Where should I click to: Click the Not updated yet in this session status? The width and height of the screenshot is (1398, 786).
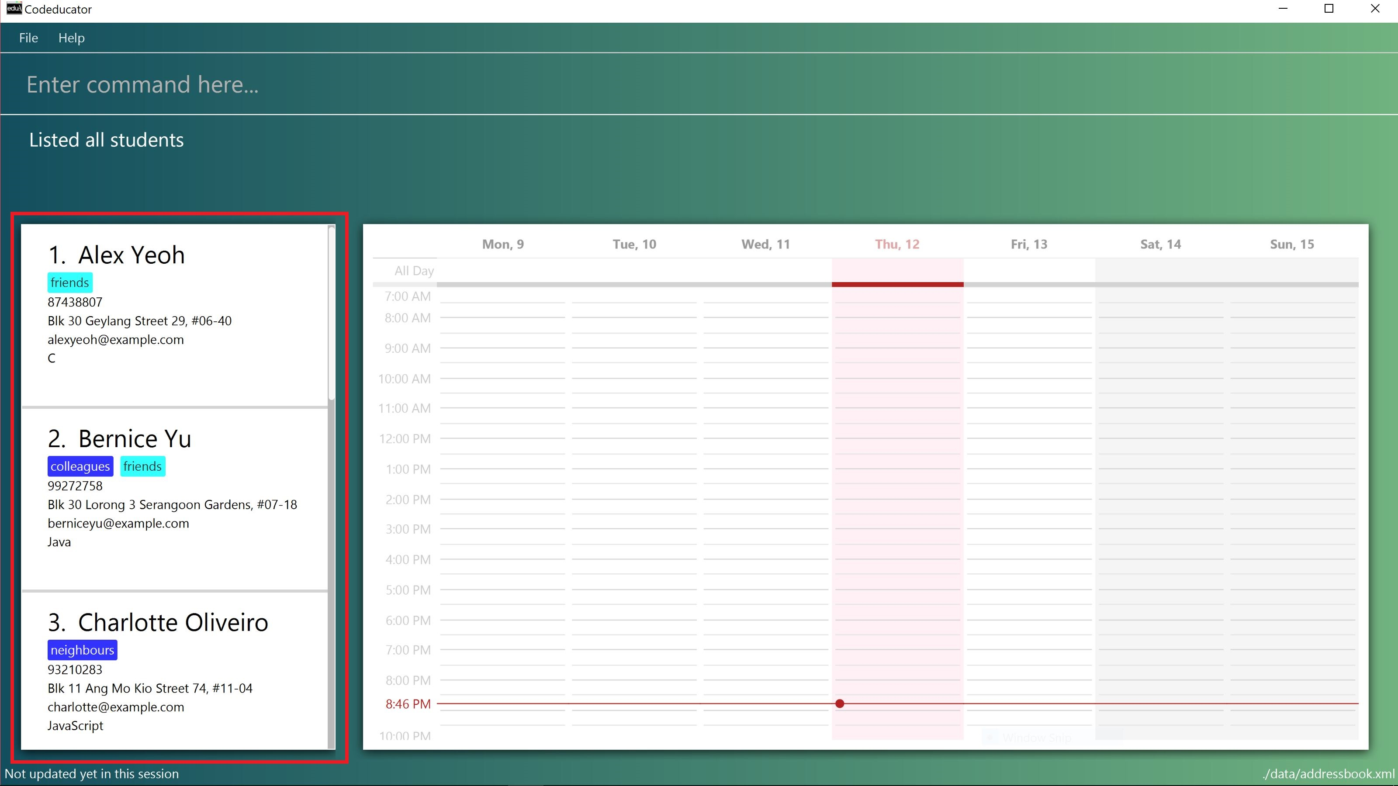point(92,773)
